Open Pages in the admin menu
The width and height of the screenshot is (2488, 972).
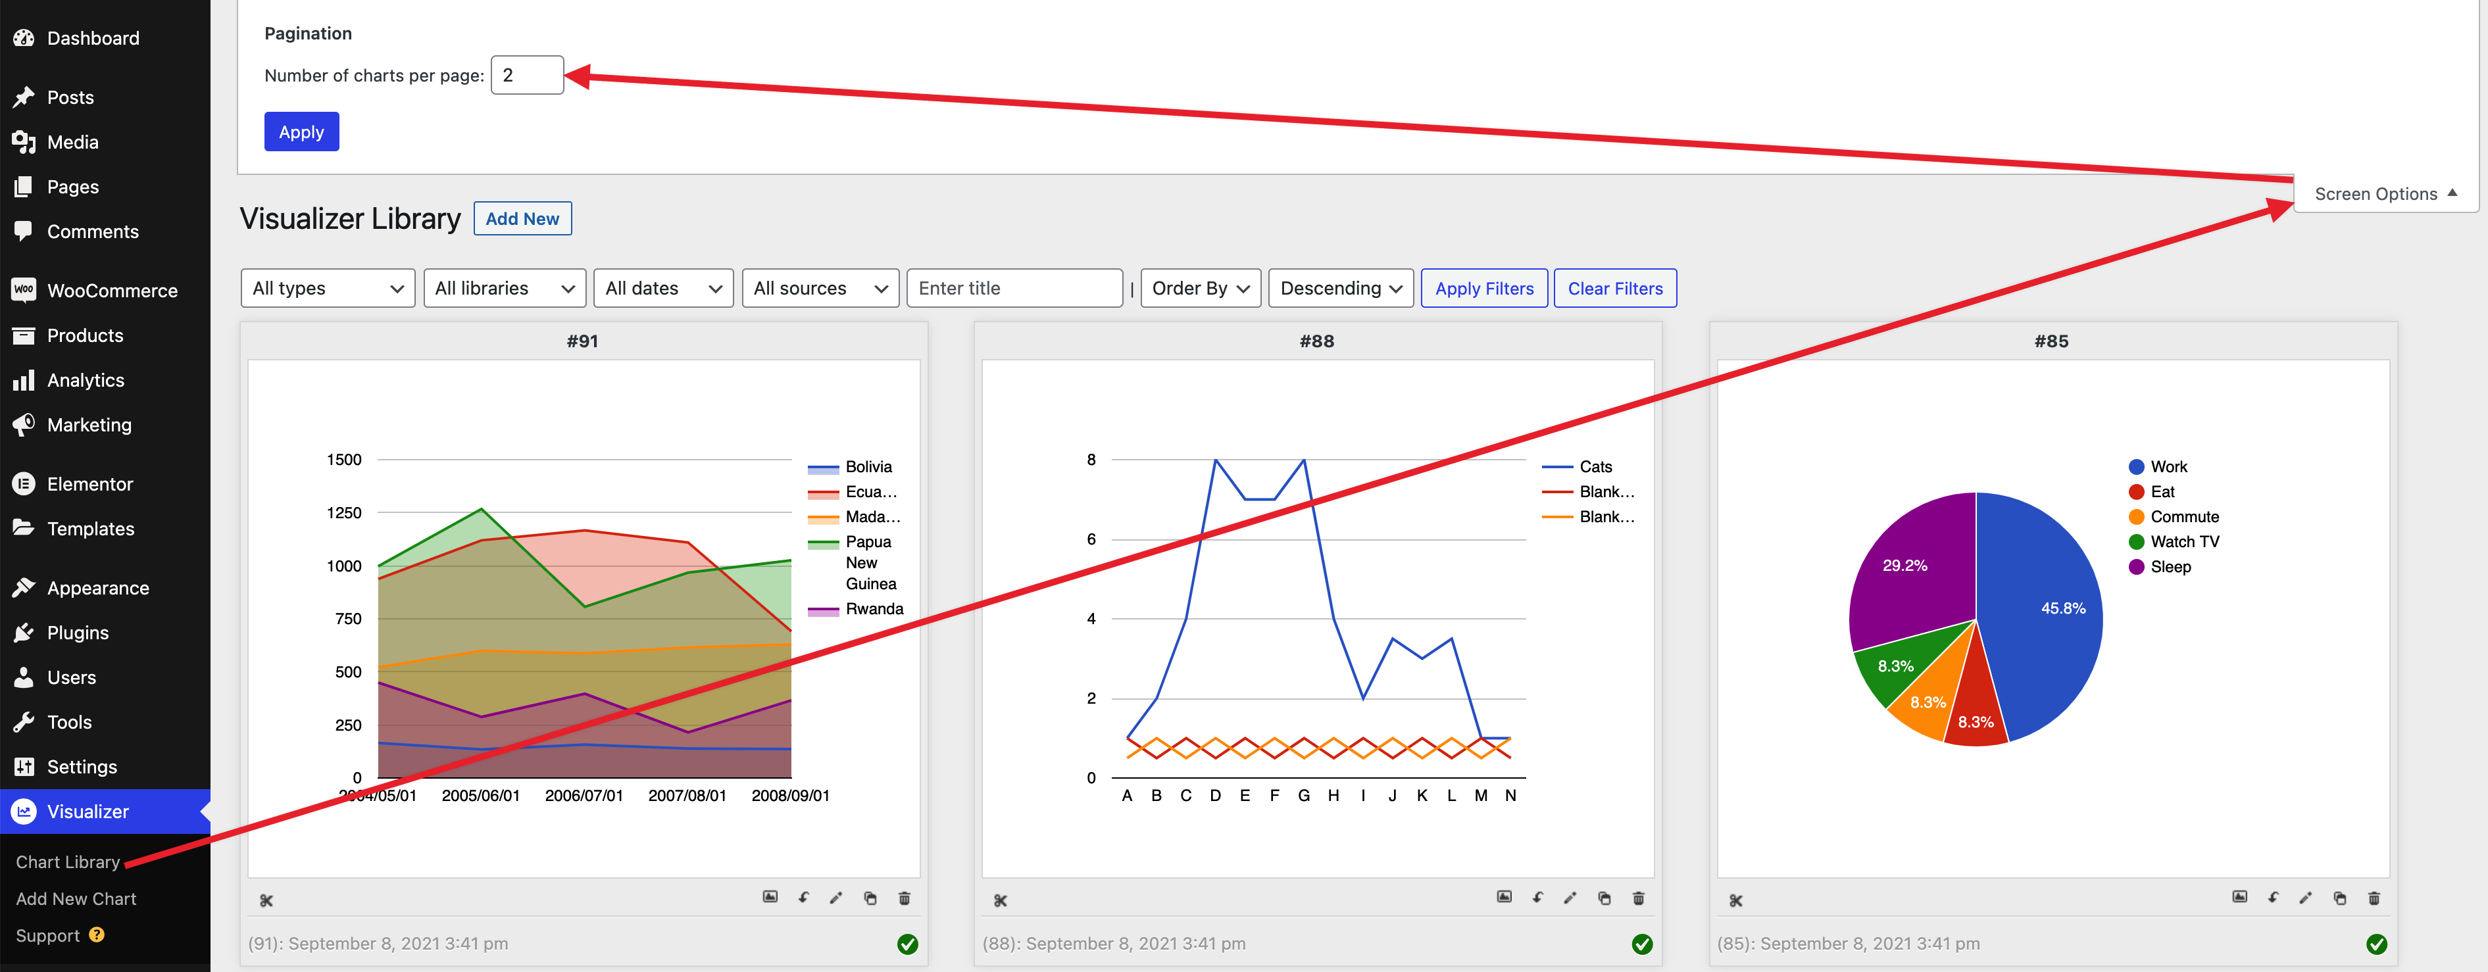105,186
